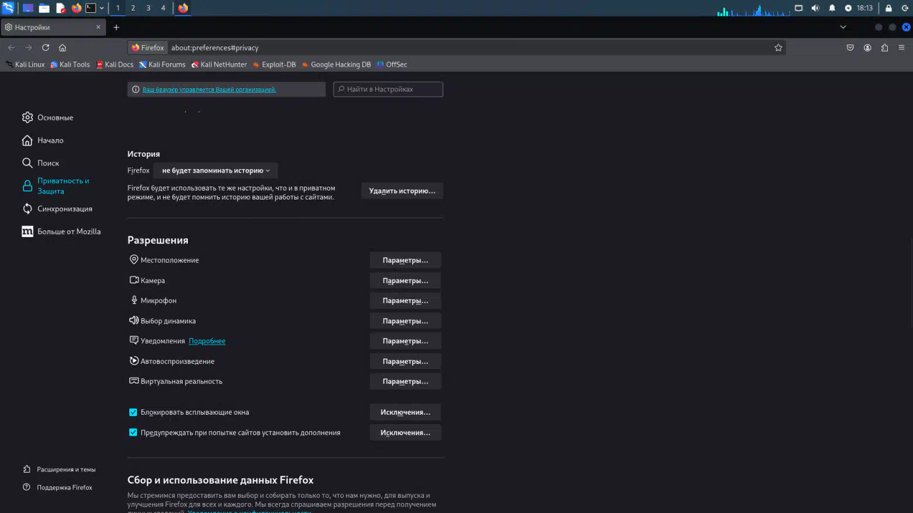Viewport: 913px width, 513px height.
Task: Click the Подробнее link next to Уведомления
Action: pos(207,341)
